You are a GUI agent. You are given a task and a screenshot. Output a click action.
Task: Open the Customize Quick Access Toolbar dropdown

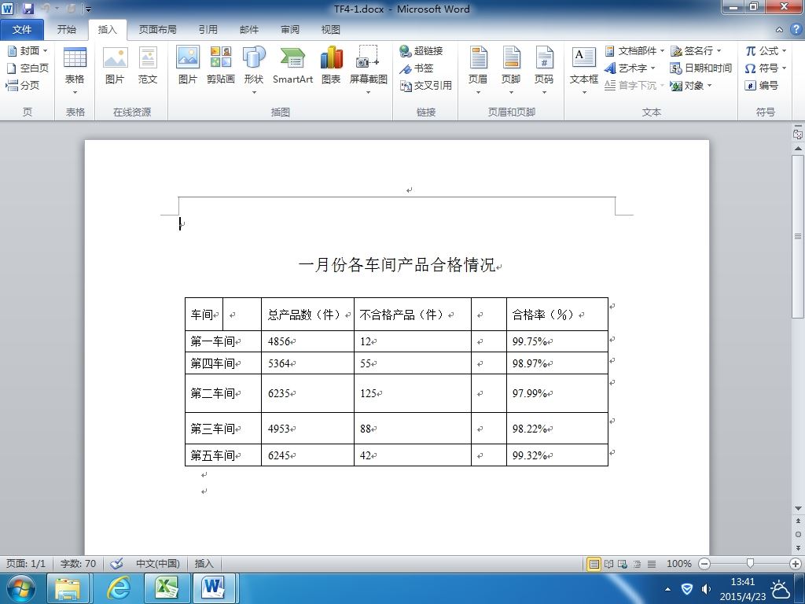(89, 9)
